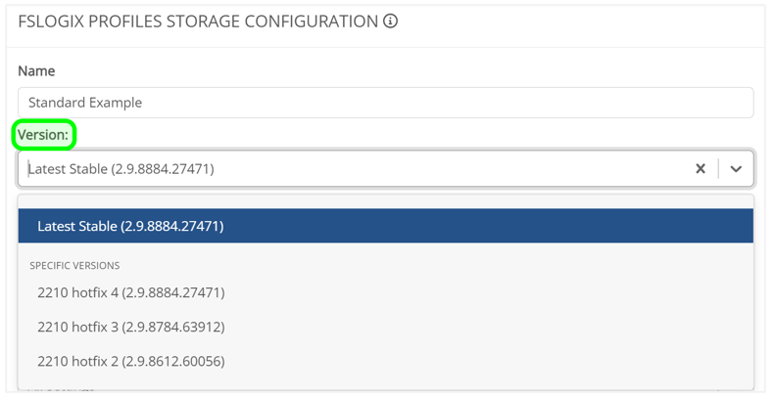Focus the Name field containing Standard Example
This screenshot has height=397, width=776.
pyautogui.click(x=385, y=103)
